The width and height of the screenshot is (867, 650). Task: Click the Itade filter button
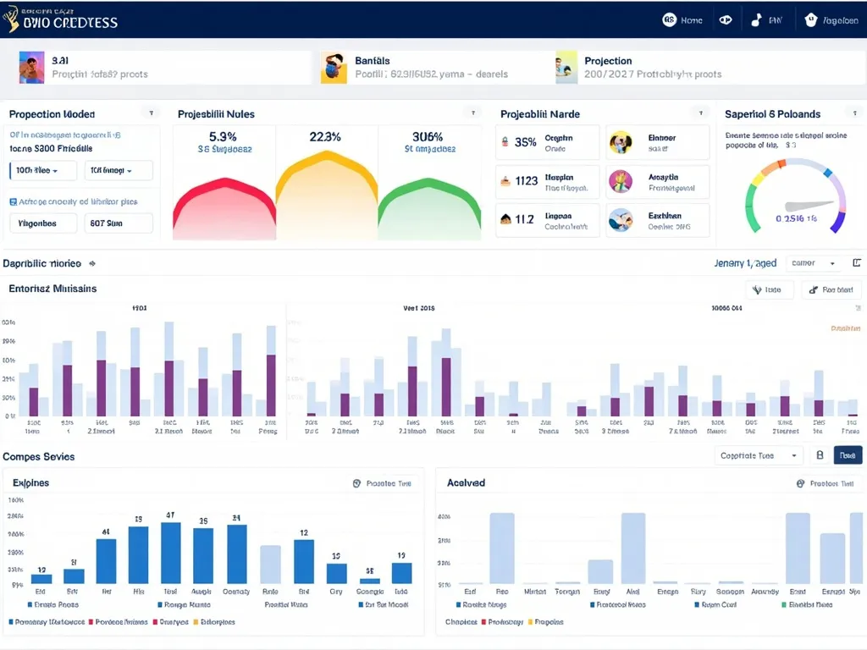pos(770,289)
